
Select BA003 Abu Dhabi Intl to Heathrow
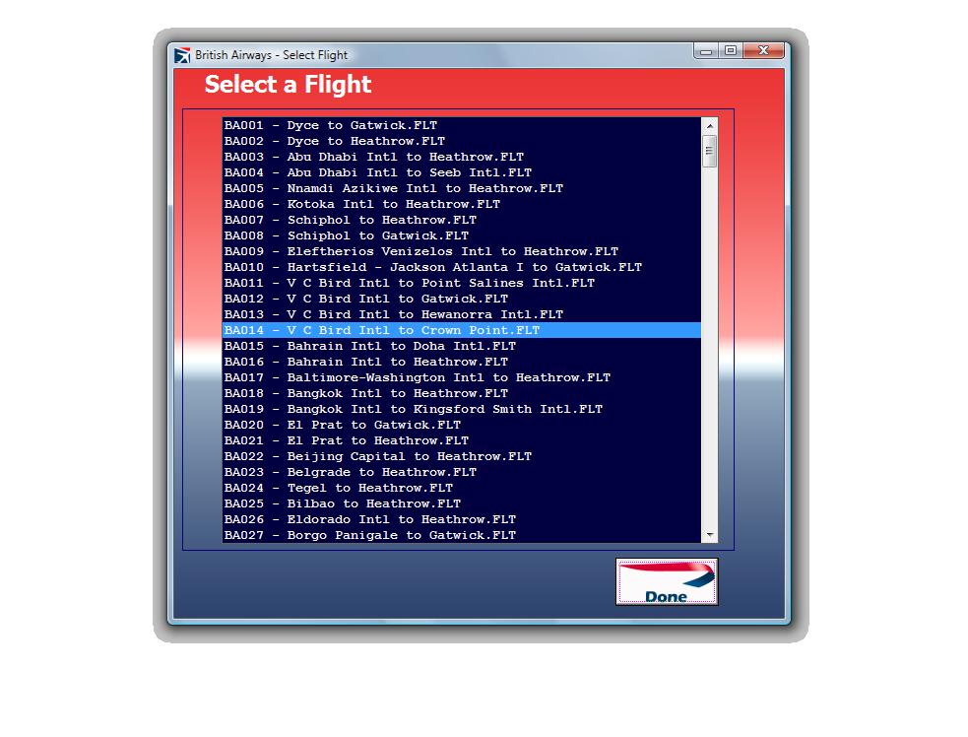click(462, 157)
